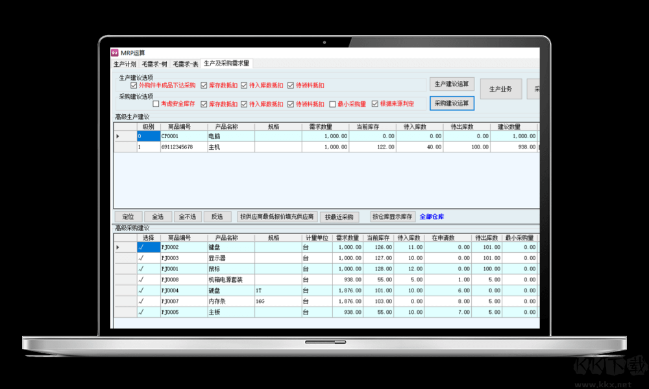The width and height of the screenshot is (649, 389).
Task: Run 生产建议运算 button
Action: (452, 84)
